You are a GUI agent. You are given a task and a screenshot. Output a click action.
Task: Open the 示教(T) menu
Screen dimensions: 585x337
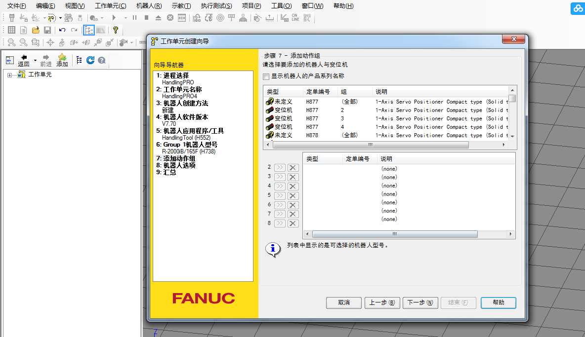coord(181,6)
